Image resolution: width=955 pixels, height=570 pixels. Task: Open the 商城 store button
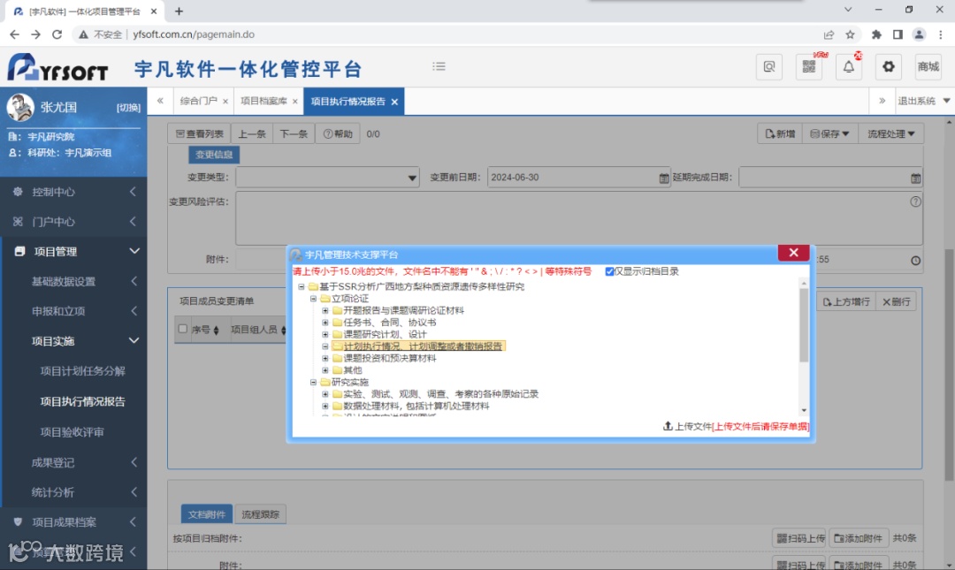tap(928, 67)
